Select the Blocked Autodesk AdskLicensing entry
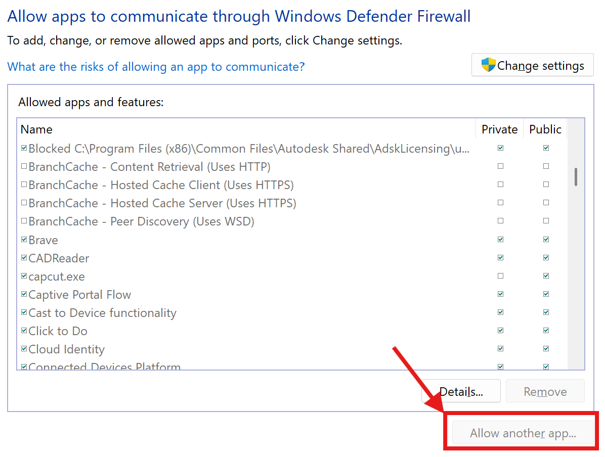Viewport: 605px width, 457px height. pos(249,149)
